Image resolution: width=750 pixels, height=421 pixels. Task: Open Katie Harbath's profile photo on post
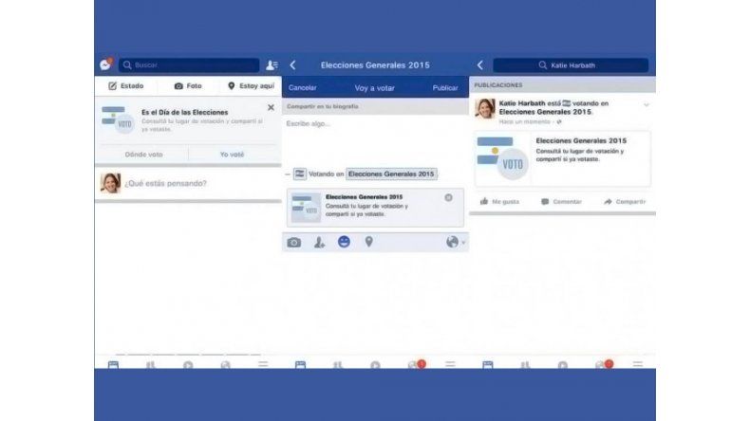point(485,108)
